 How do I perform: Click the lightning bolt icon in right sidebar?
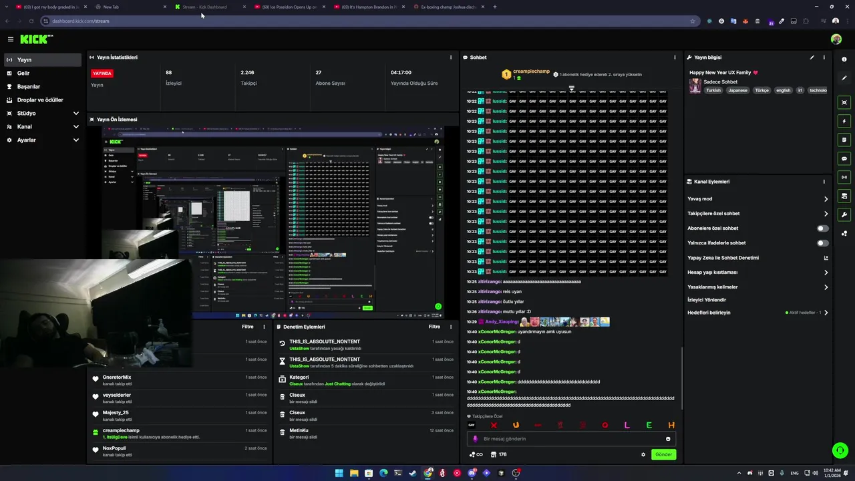[844, 122]
